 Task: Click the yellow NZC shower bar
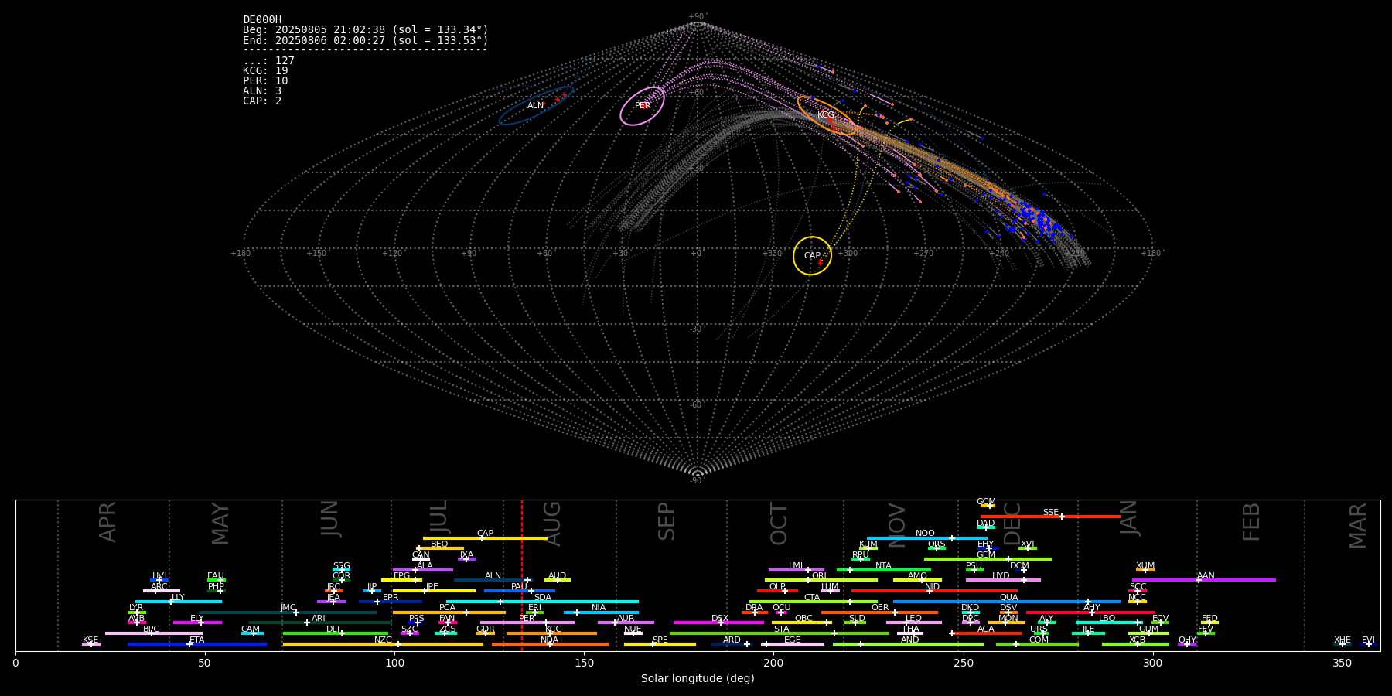383,644
